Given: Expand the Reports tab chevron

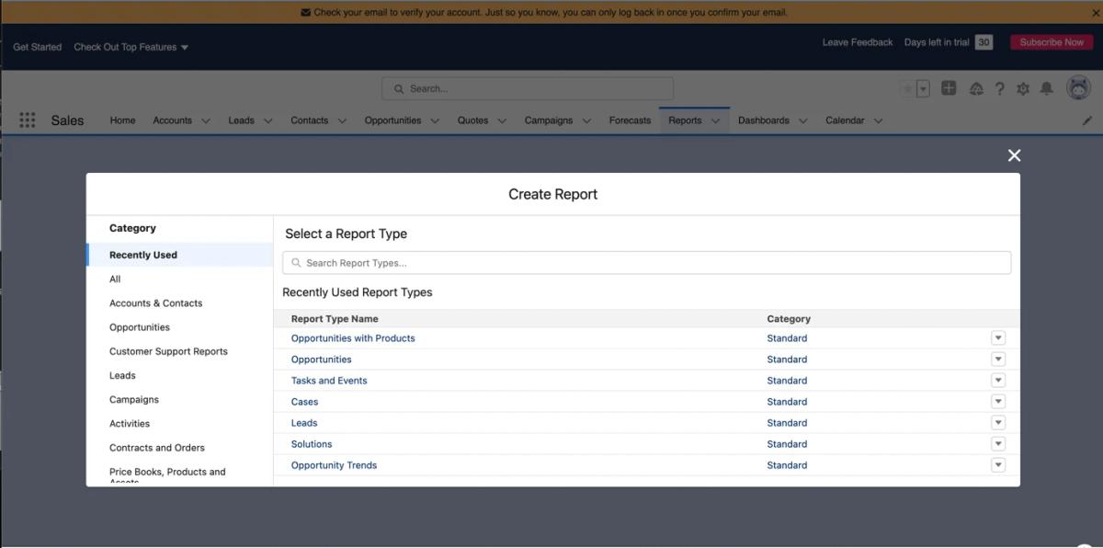Looking at the screenshot, I should click(x=714, y=120).
